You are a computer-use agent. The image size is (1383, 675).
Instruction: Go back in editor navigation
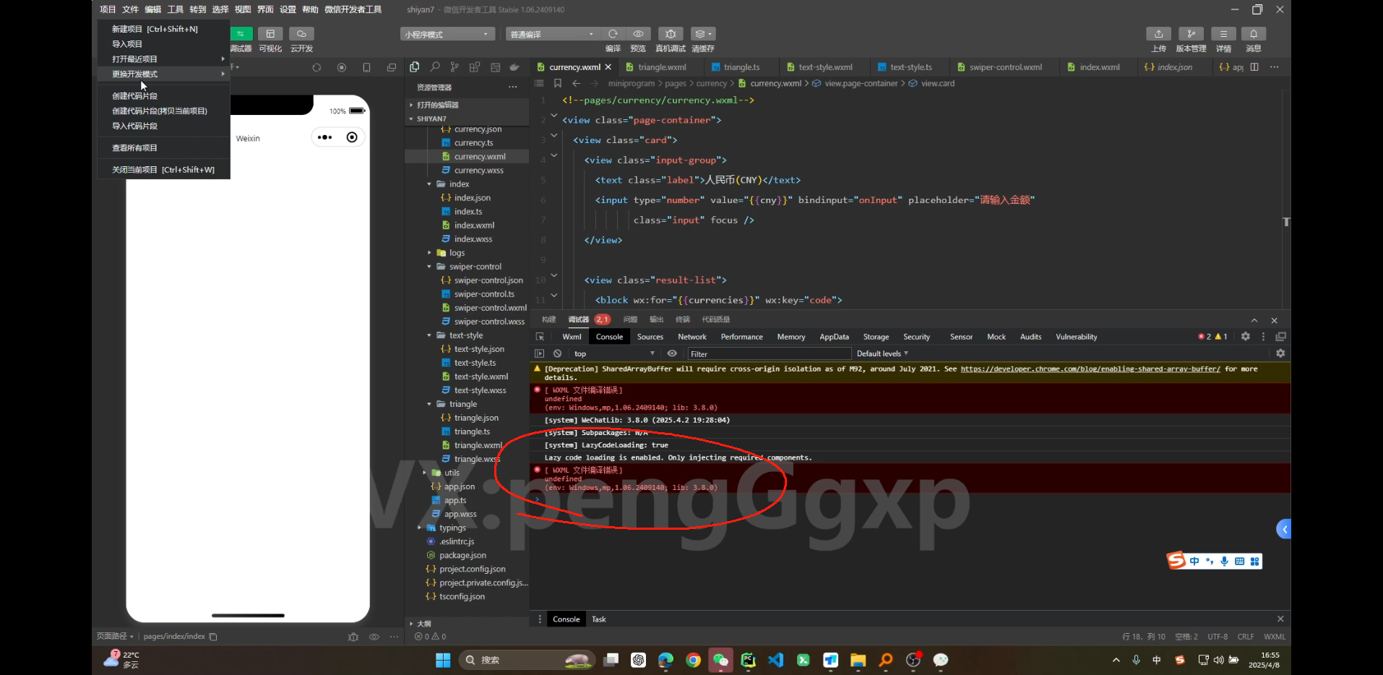(577, 83)
